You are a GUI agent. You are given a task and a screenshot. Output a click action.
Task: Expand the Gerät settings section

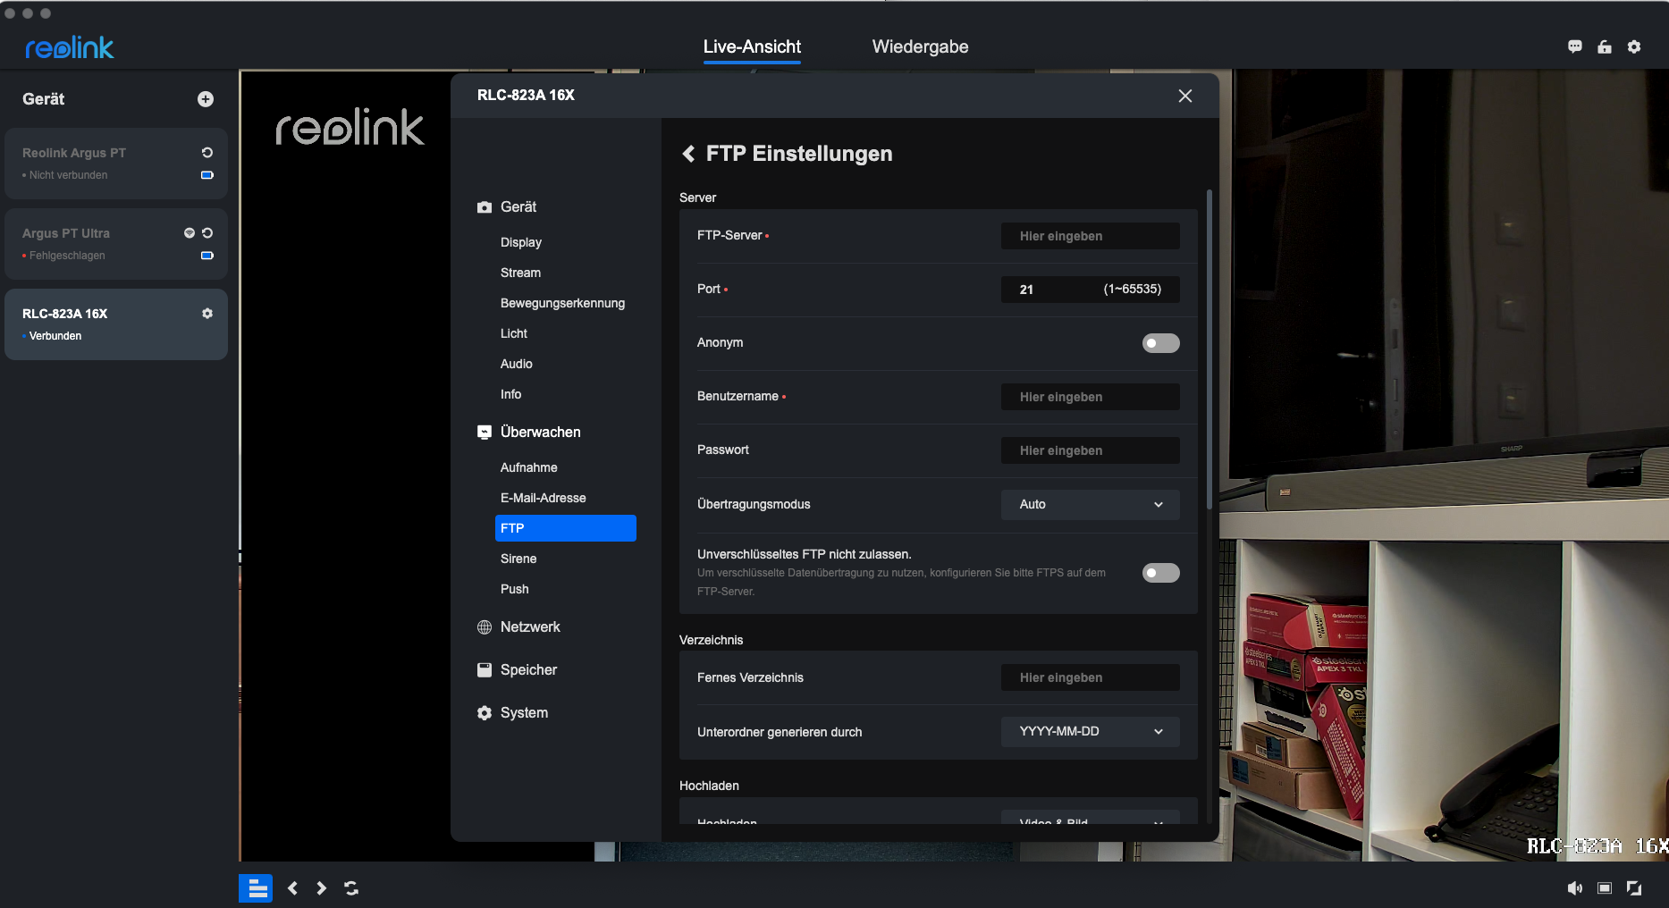(507, 207)
